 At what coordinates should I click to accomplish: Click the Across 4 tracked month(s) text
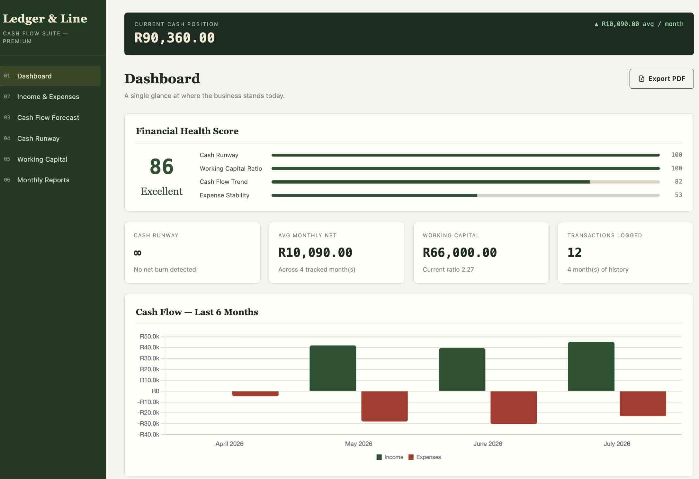[x=317, y=270]
